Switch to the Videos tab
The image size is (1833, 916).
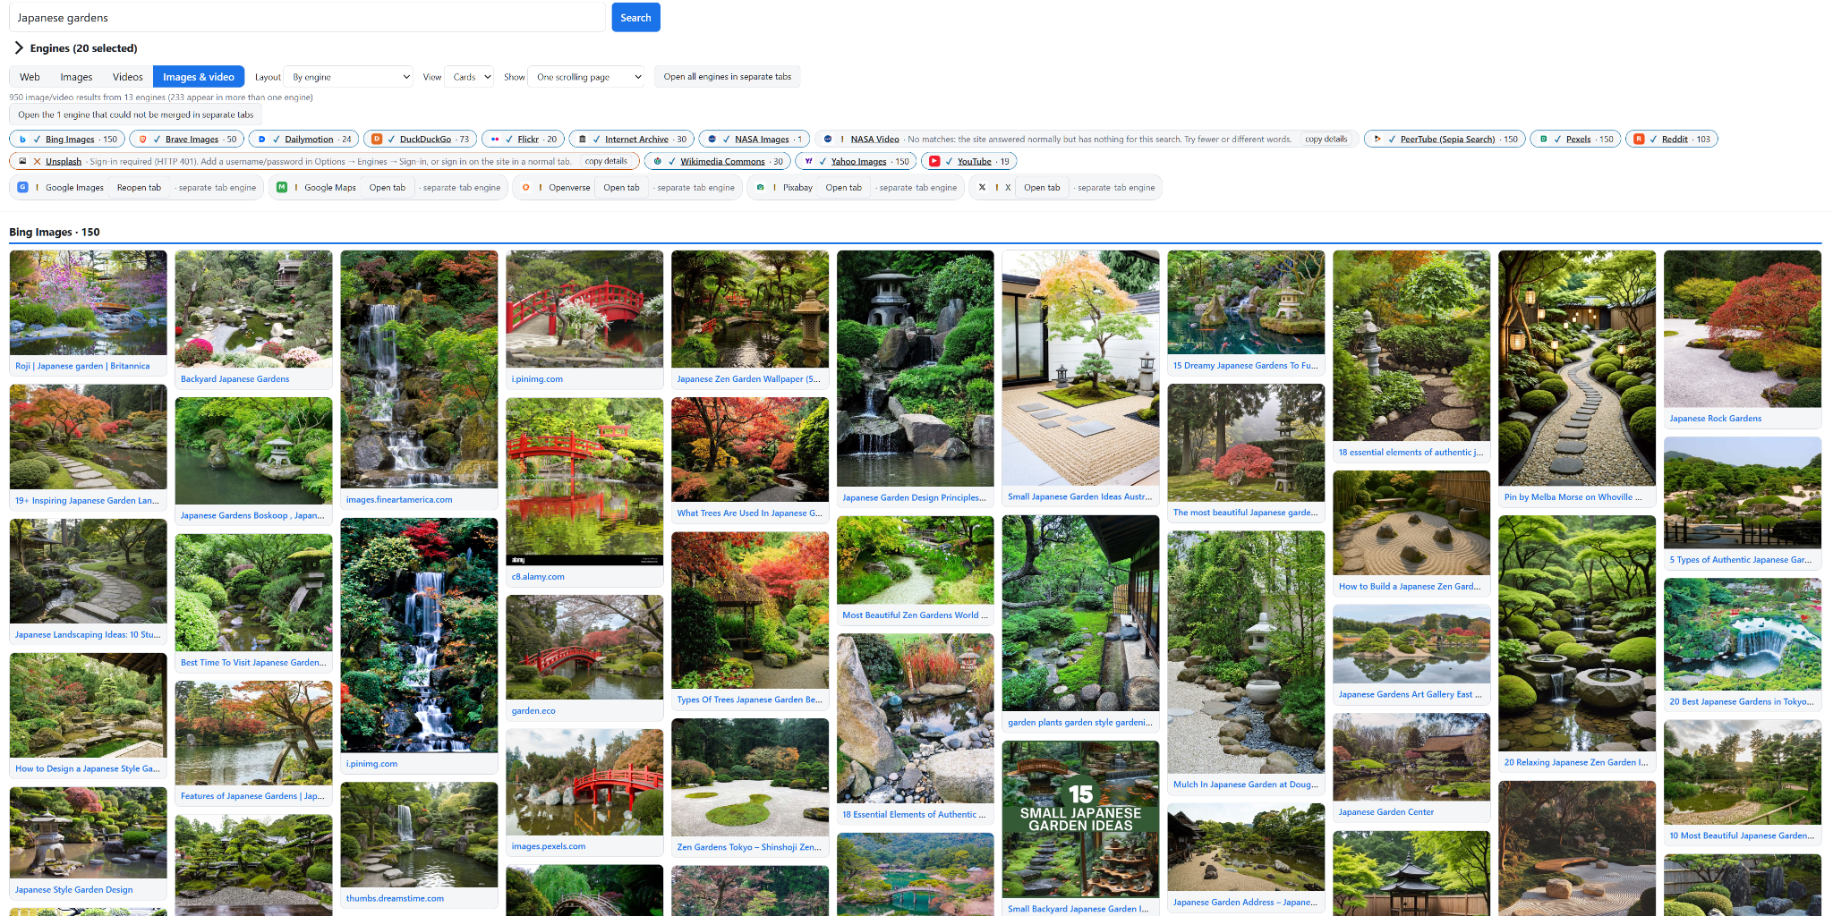(128, 77)
